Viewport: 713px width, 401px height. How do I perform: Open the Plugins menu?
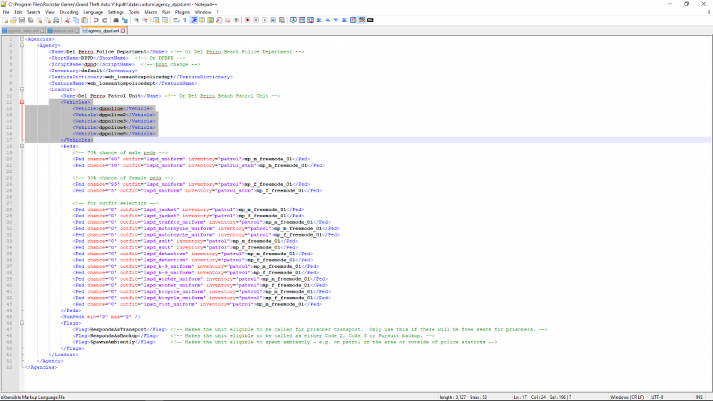pos(184,12)
